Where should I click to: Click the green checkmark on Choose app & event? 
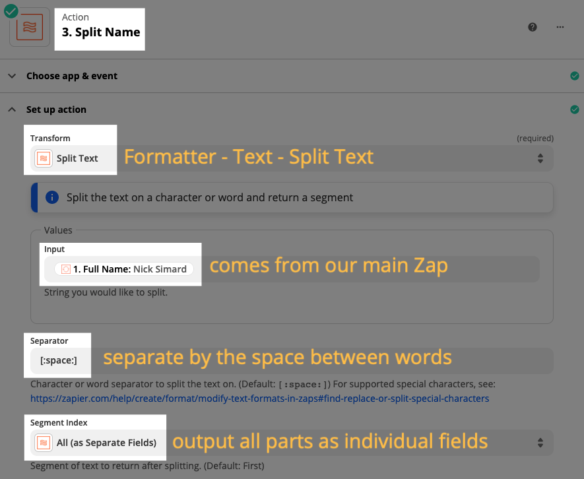(575, 76)
